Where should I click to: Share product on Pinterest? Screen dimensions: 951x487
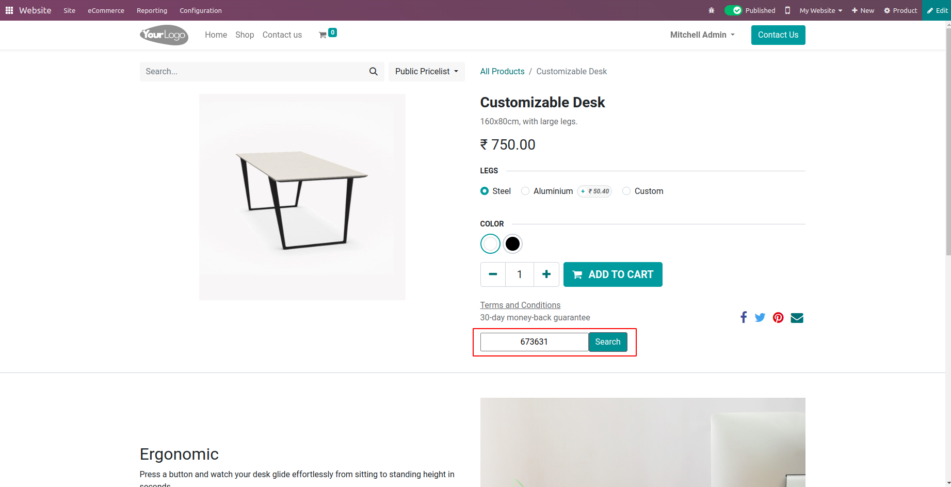tap(778, 318)
